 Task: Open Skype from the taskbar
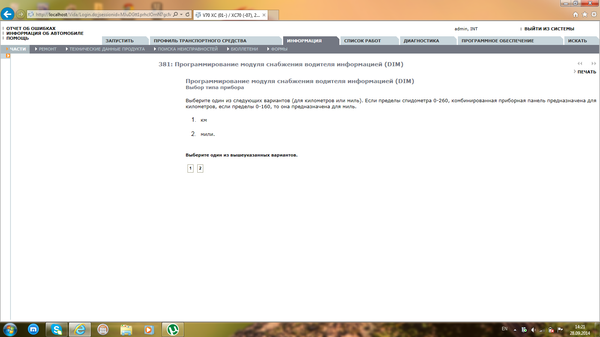(57, 330)
